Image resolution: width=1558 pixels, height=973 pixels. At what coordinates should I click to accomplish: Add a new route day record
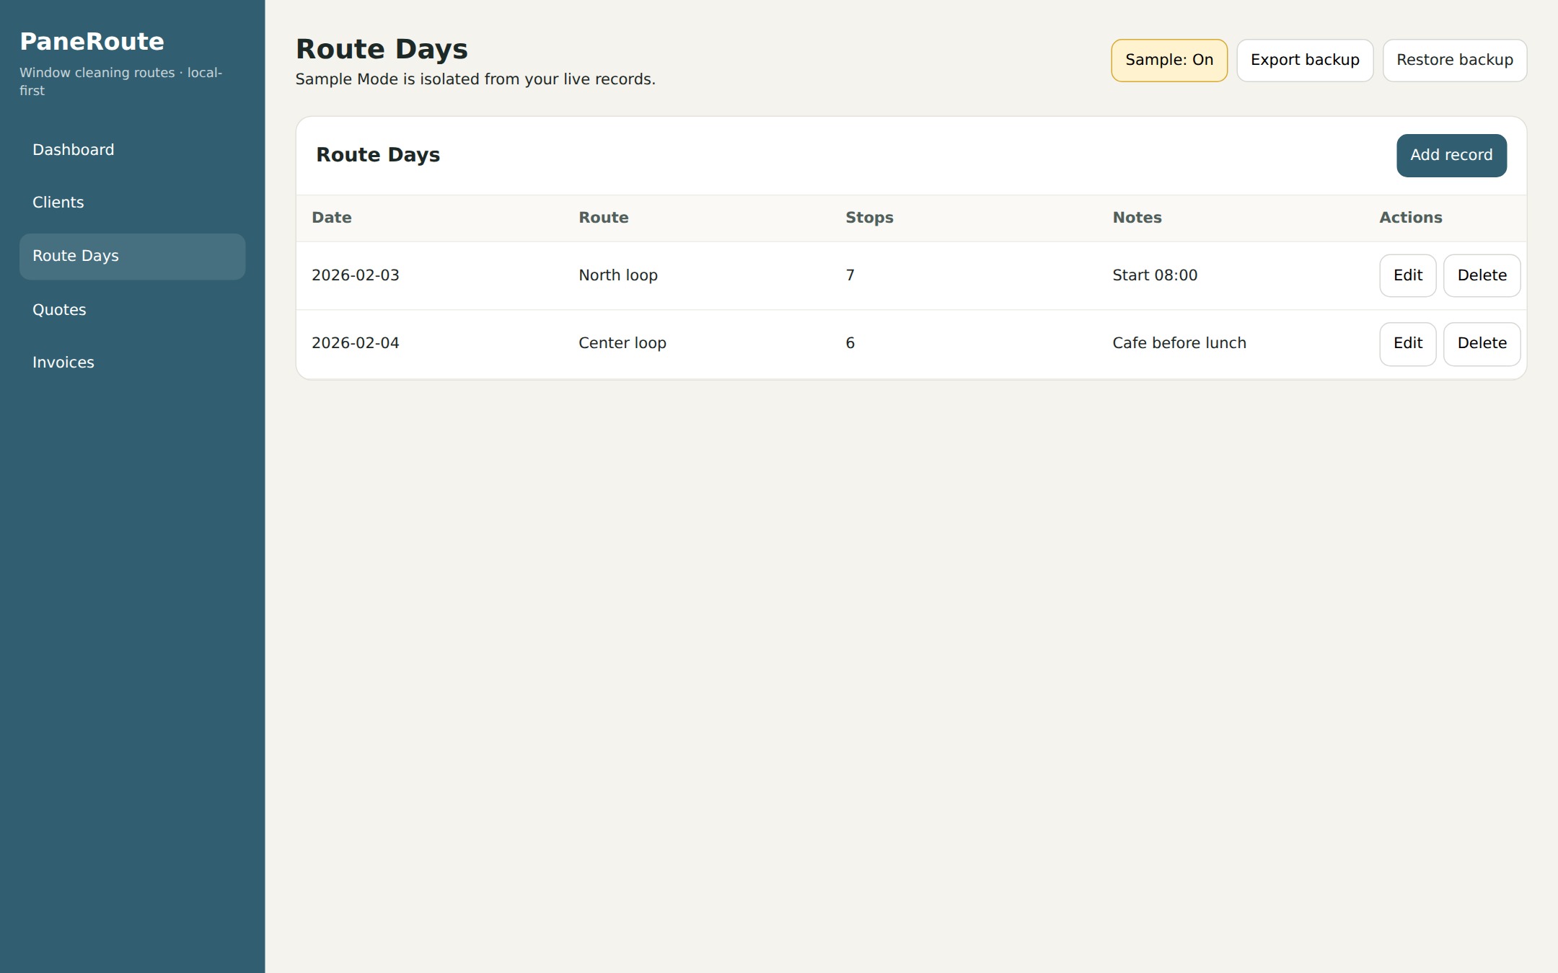pos(1451,156)
